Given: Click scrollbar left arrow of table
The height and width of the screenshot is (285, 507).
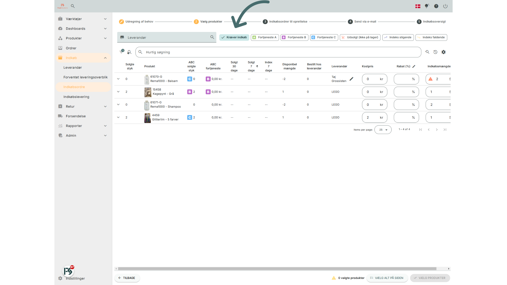Looking at the screenshot, I should click(116, 269).
